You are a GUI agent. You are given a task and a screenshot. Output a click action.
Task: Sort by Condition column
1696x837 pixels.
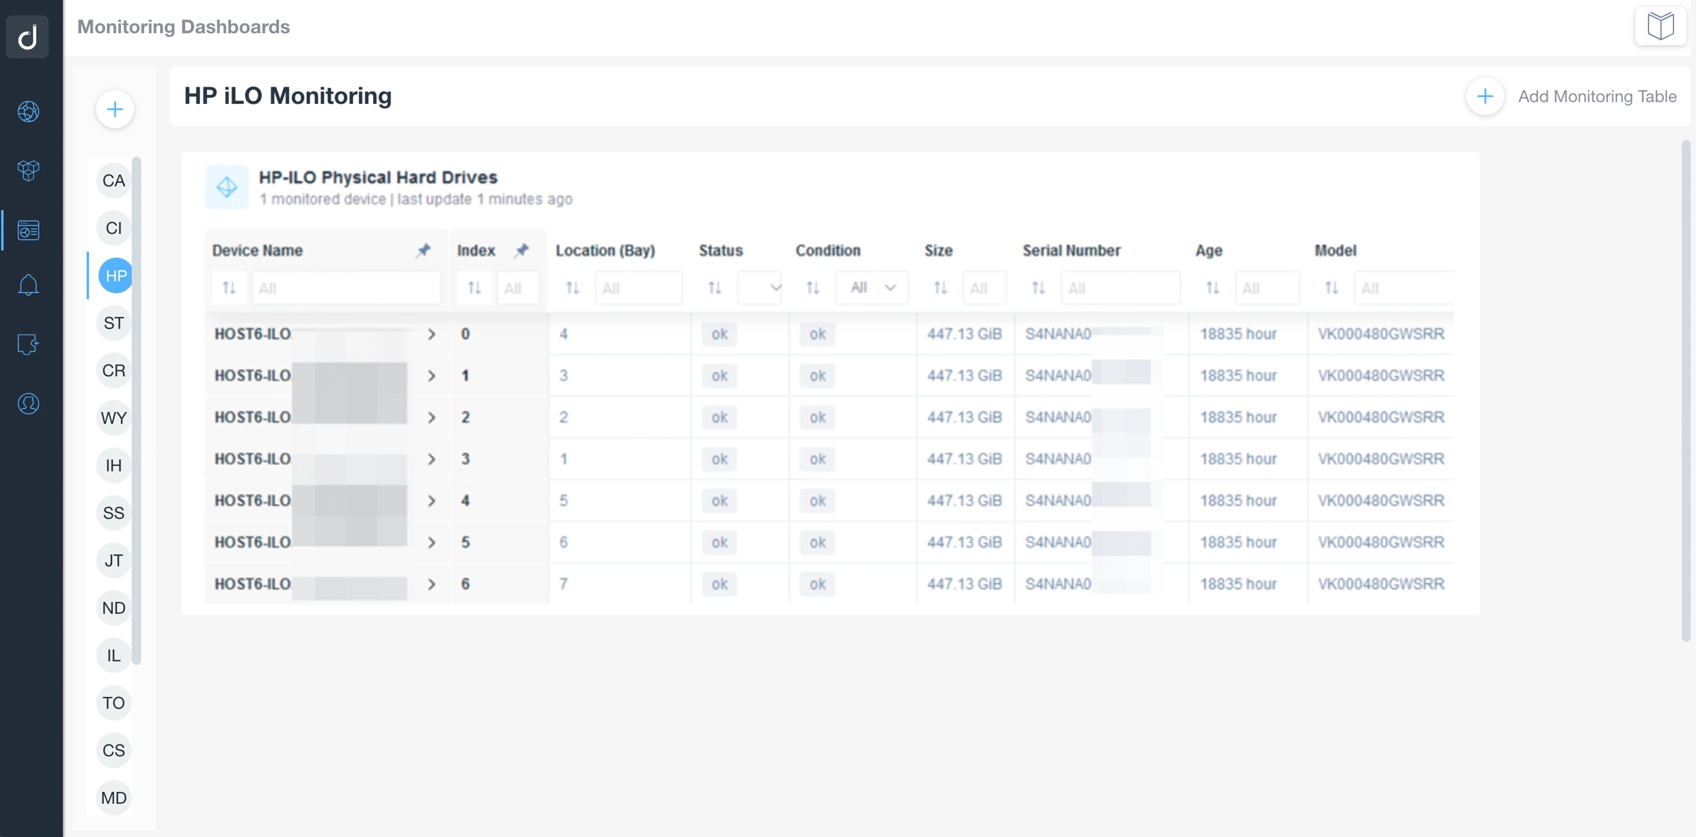point(813,288)
